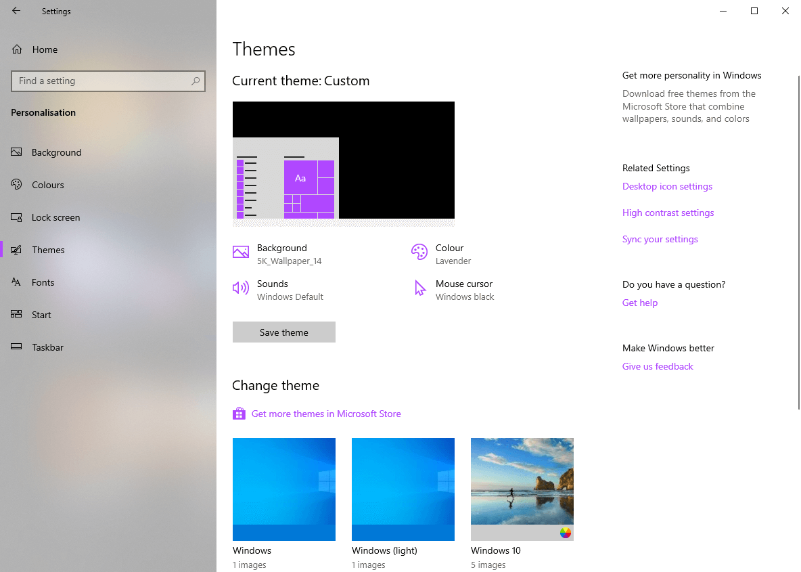Screen dimensions: 801x572
Task: Select the Windows 10 theme thumbnail
Action: tap(522, 489)
